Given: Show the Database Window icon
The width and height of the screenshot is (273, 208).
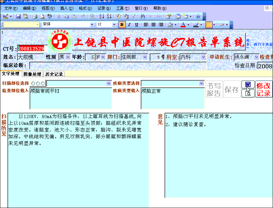Looking at the screenshot, I should [x=178, y=16].
